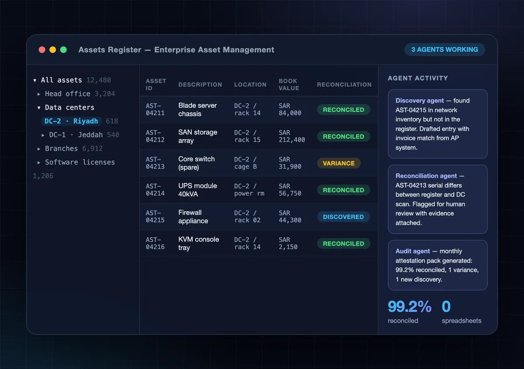Sort by the Description column header
Viewport: 524px width, 369px height.
click(x=200, y=85)
